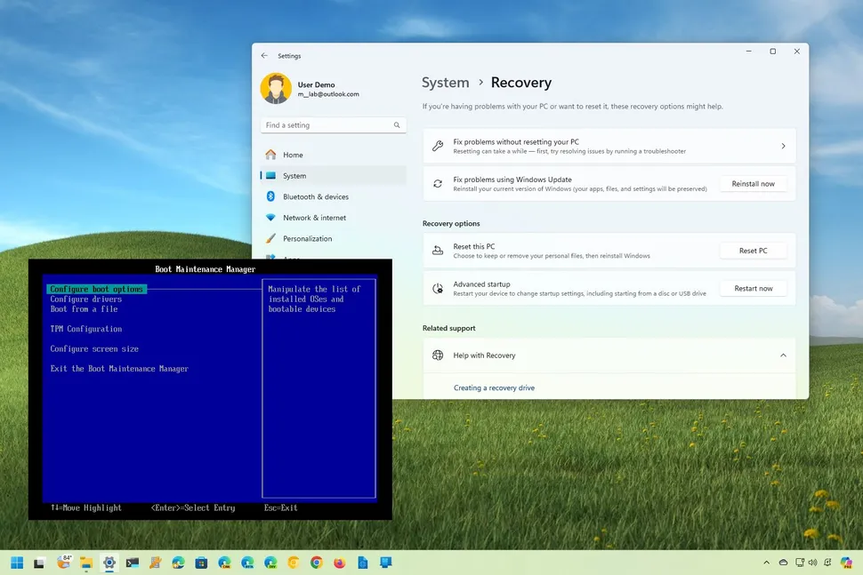The image size is (863, 575).
Task: Click the Settings gear taskbar icon
Action: pos(109,563)
